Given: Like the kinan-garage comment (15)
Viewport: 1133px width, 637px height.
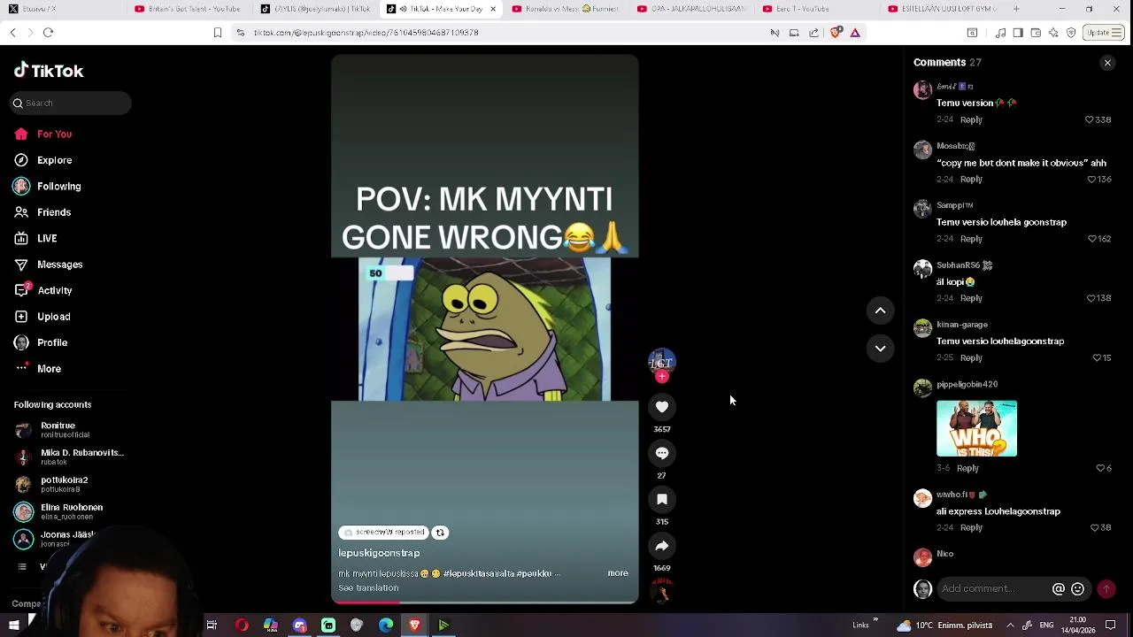Looking at the screenshot, I should [1097, 358].
